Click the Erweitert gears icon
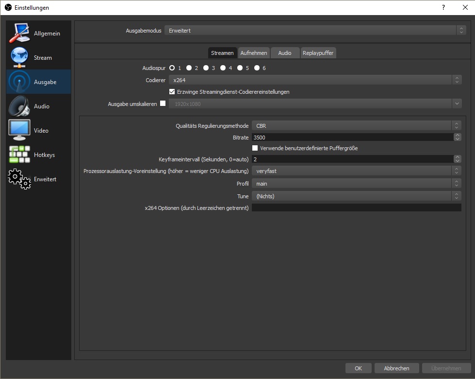Viewport: 475px width, 379px height. pos(19,179)
